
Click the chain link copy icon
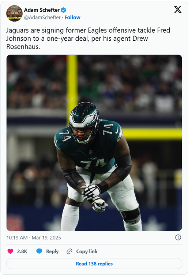tap(69, 251)
